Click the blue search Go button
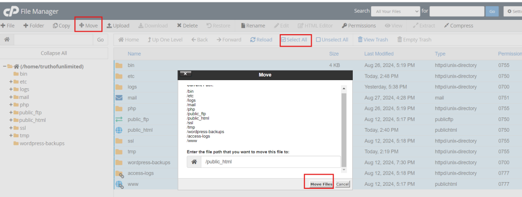The height and width of the screenshot is (197, 522). [492, 11]
